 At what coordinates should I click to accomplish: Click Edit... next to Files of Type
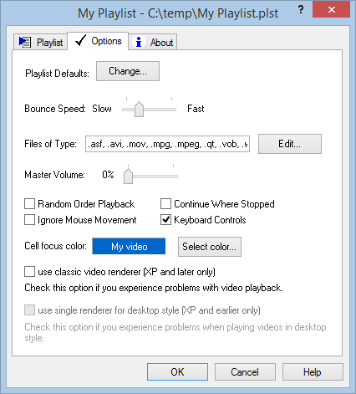(x=290, y=144)
